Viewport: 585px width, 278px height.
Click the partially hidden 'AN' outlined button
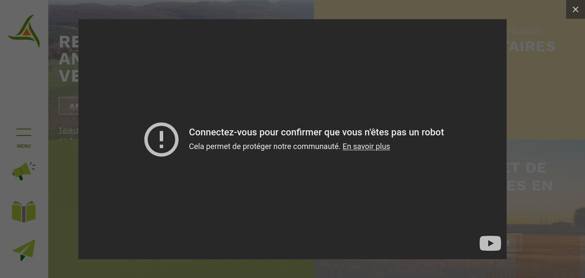click(69, 105)
